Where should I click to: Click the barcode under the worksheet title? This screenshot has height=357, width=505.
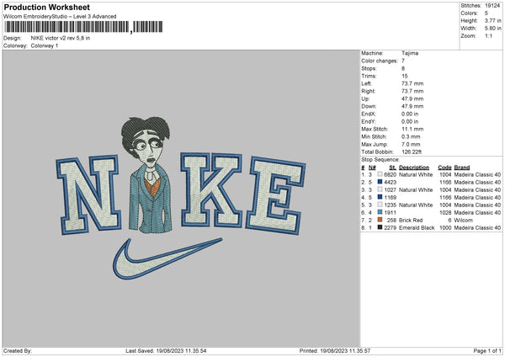(x=83, y=27)
